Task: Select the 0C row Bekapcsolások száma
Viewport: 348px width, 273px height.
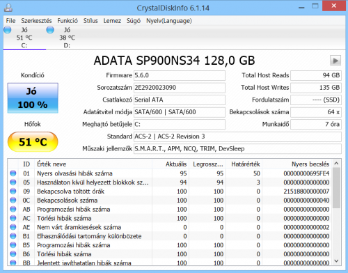Action: pos(170,200)
